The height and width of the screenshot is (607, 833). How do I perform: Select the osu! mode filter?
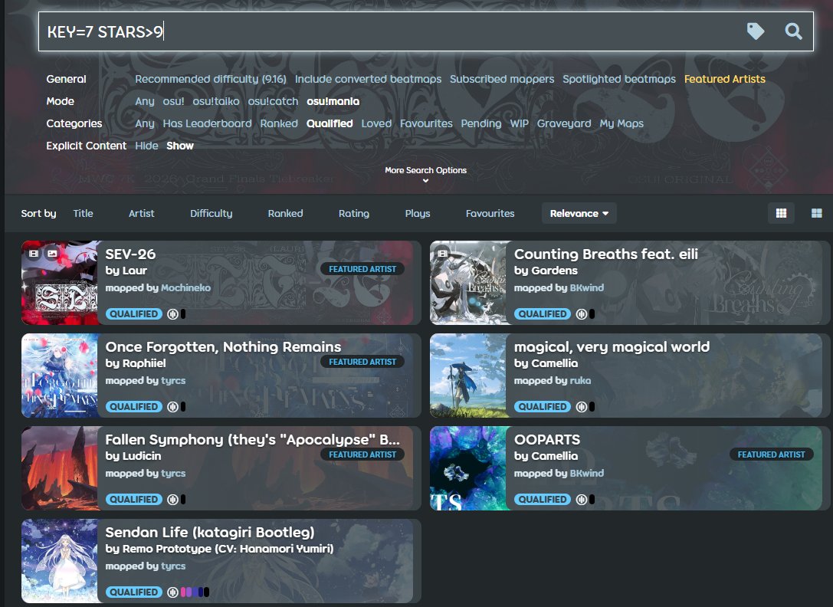[173, 101]
